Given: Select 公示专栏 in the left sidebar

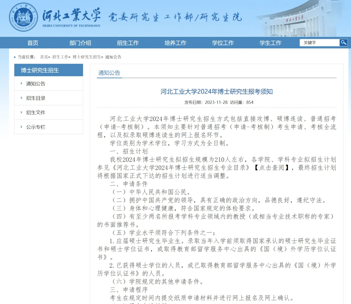Looking at the screenshot, I should (35, 127).
